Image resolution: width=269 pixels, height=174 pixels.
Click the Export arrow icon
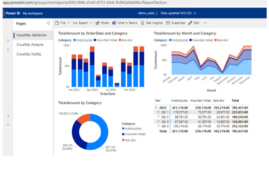75,23
